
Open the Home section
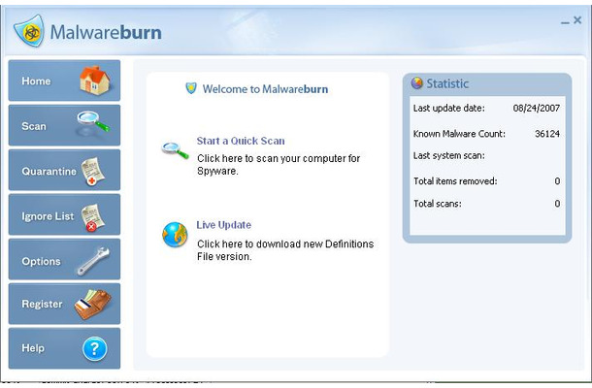pyautogui.click(x=65, y=81)
